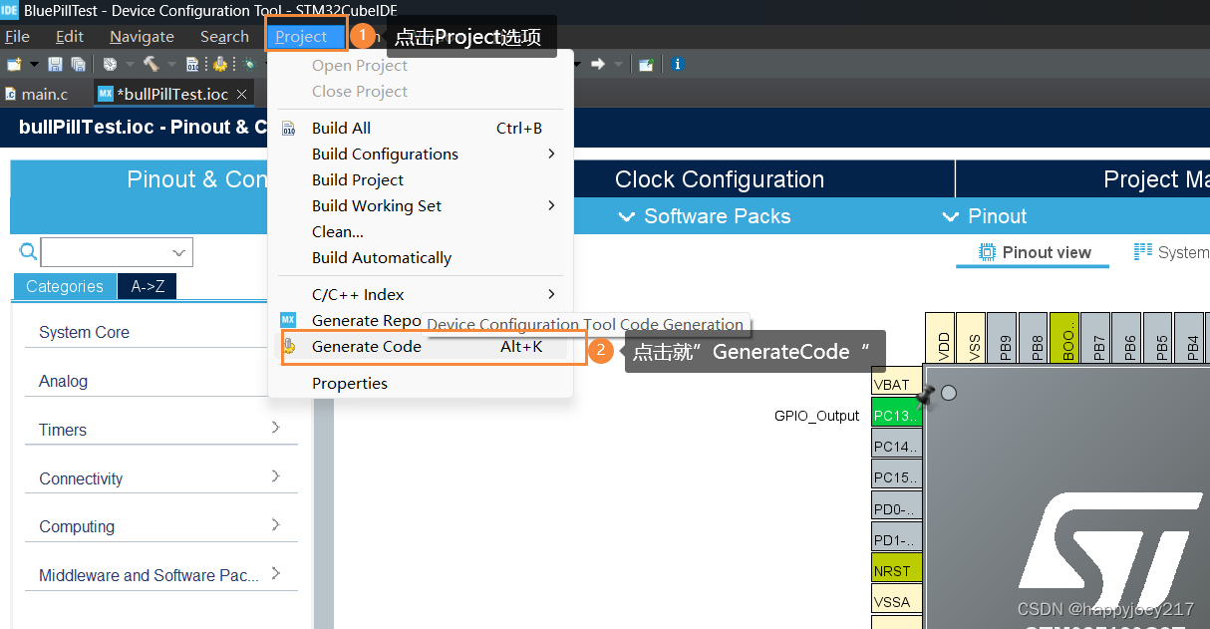Select the A->Z tab
The height and width of the screenshot is (629, 1210).
[x=148, y=286]
